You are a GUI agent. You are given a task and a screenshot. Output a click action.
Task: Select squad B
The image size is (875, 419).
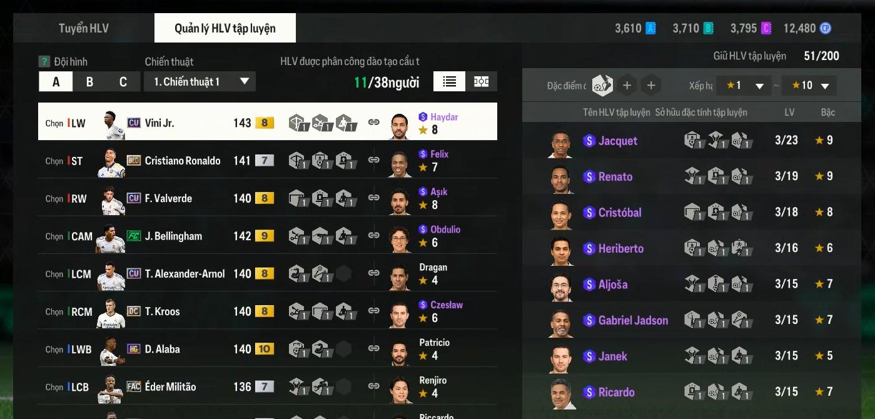click(89, 82)
